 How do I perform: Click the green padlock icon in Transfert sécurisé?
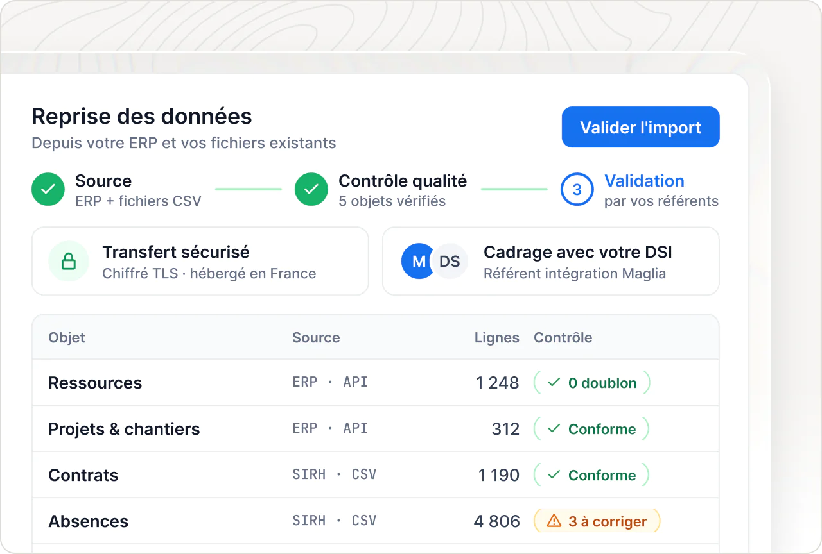tap(68, 261)
